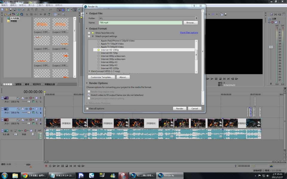The height and width of the screenshot is (179, 287).
Task: Open the Track FX gear on track 3
Action: click(30, 120)
